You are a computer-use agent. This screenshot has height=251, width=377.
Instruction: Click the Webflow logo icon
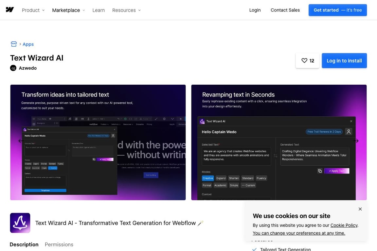pyautogui.click(x=10, y=10)
